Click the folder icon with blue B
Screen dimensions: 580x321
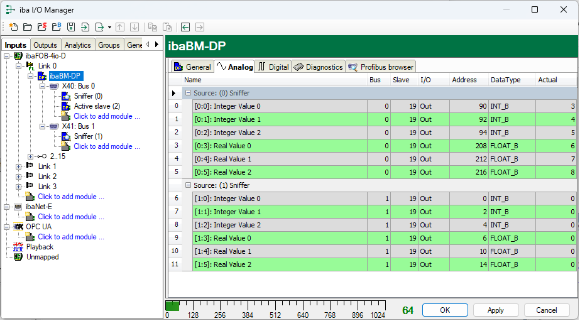pos(56,27)
